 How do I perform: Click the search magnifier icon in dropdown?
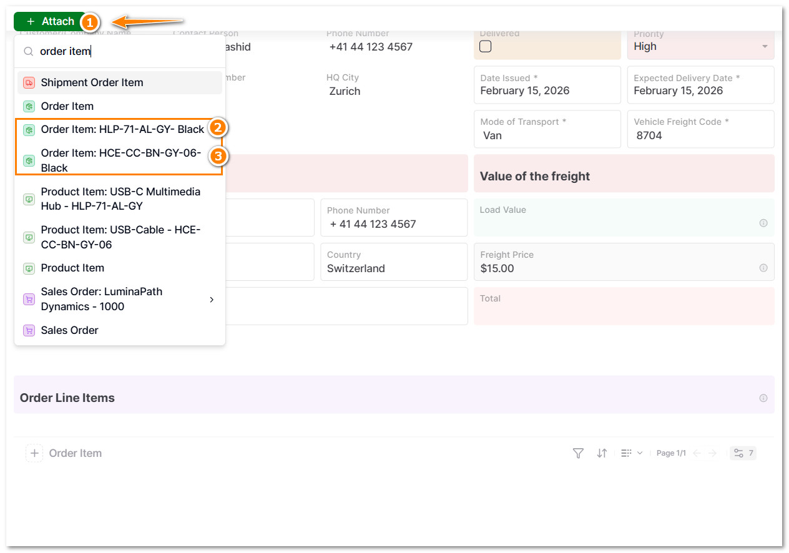click(29, 52)
